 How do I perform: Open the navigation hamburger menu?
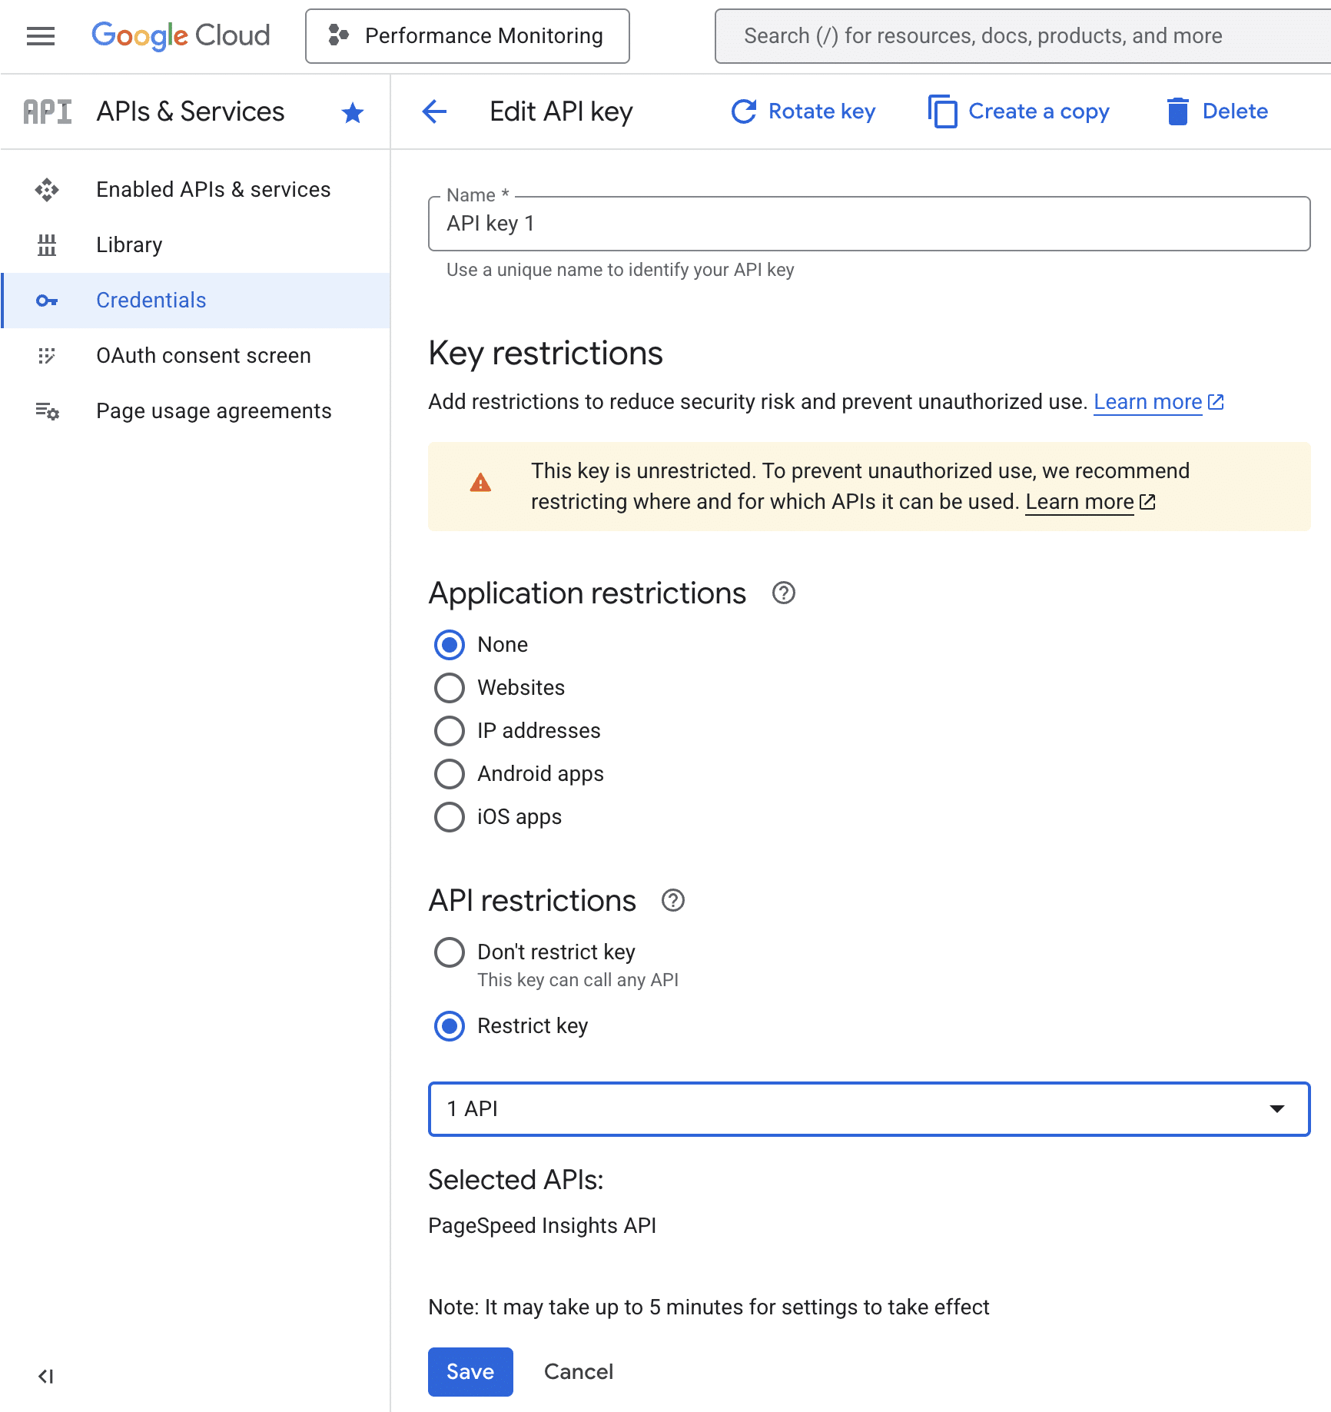point(40,35)
